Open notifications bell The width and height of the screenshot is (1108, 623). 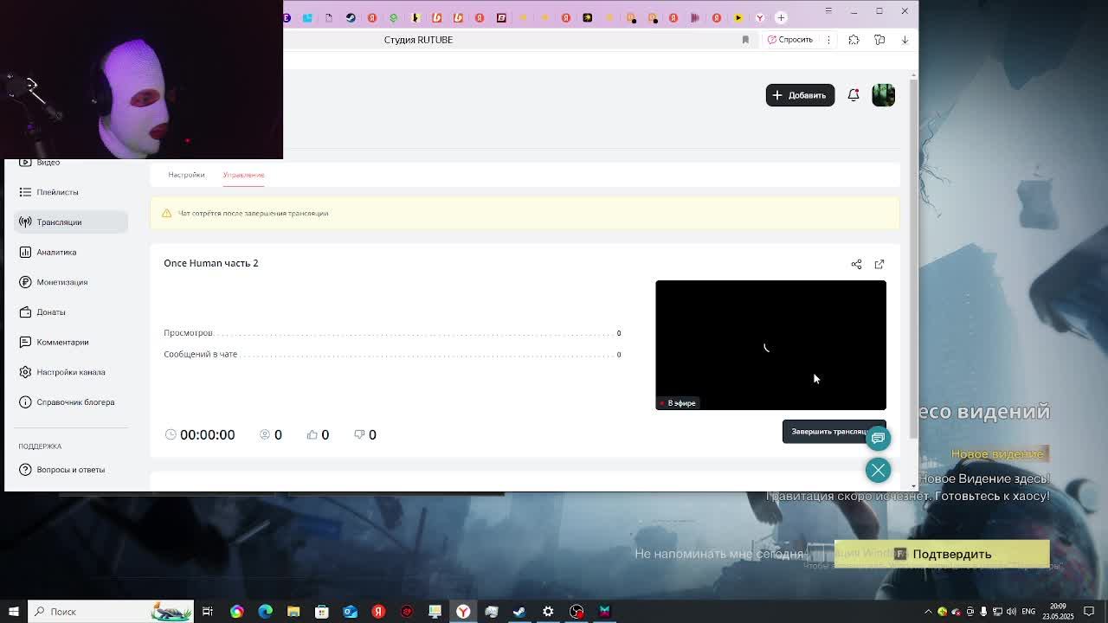tap(854, 95)
